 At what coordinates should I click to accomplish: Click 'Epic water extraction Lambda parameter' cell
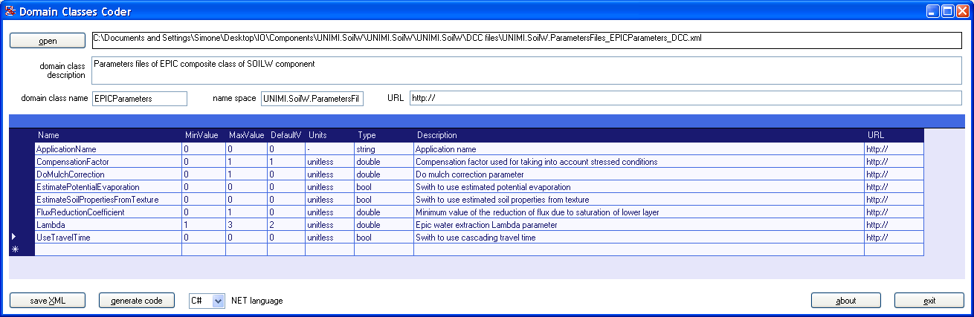(639, 225)
